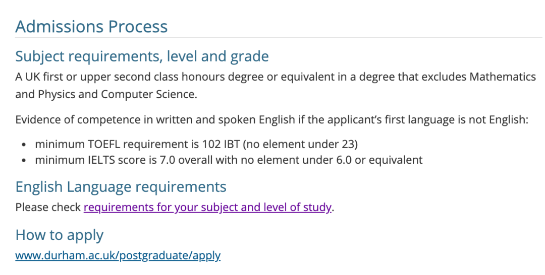The image size is (545, 275).
Task: Select the minimum TOEFL requirement line
Action: 196,144
